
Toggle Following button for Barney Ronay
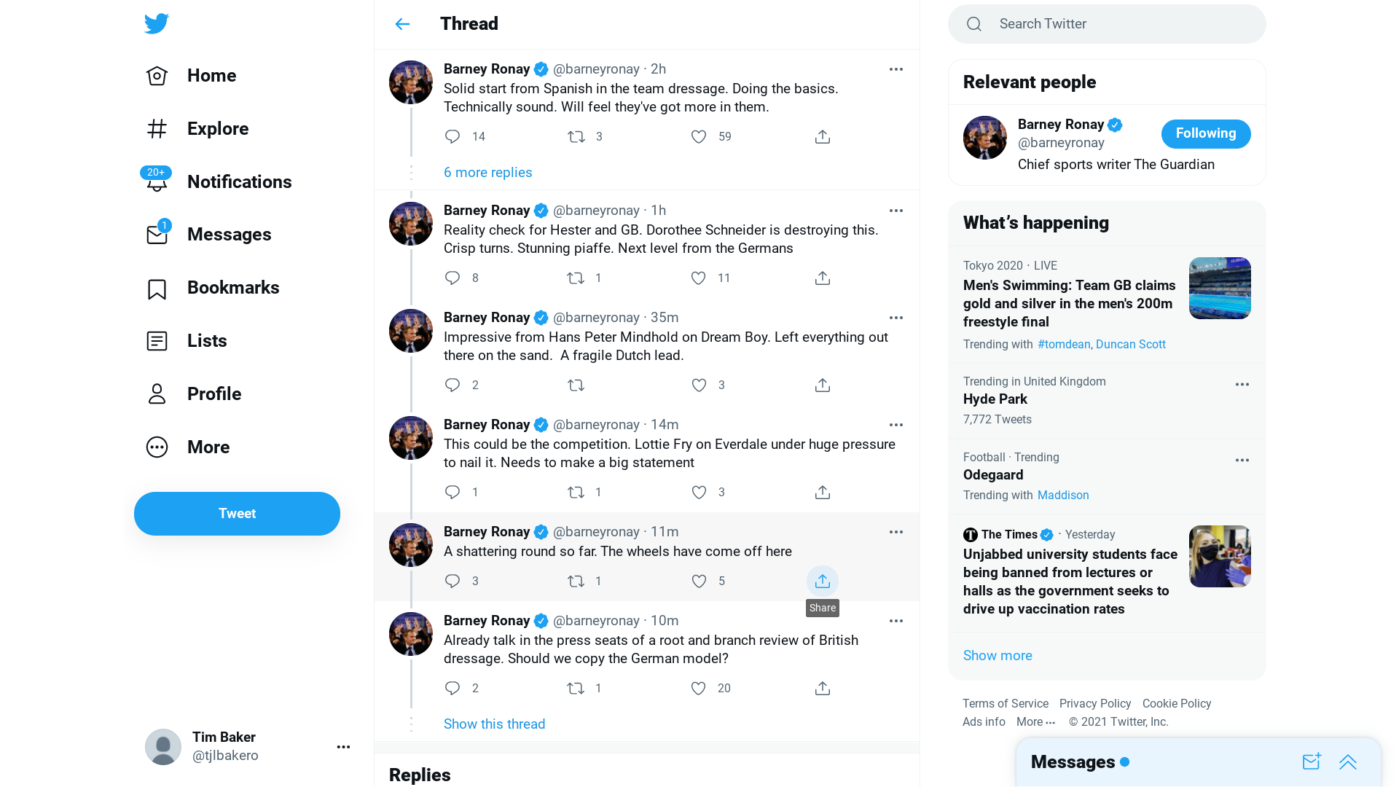pyautogui.click(x=1205, y=133)
